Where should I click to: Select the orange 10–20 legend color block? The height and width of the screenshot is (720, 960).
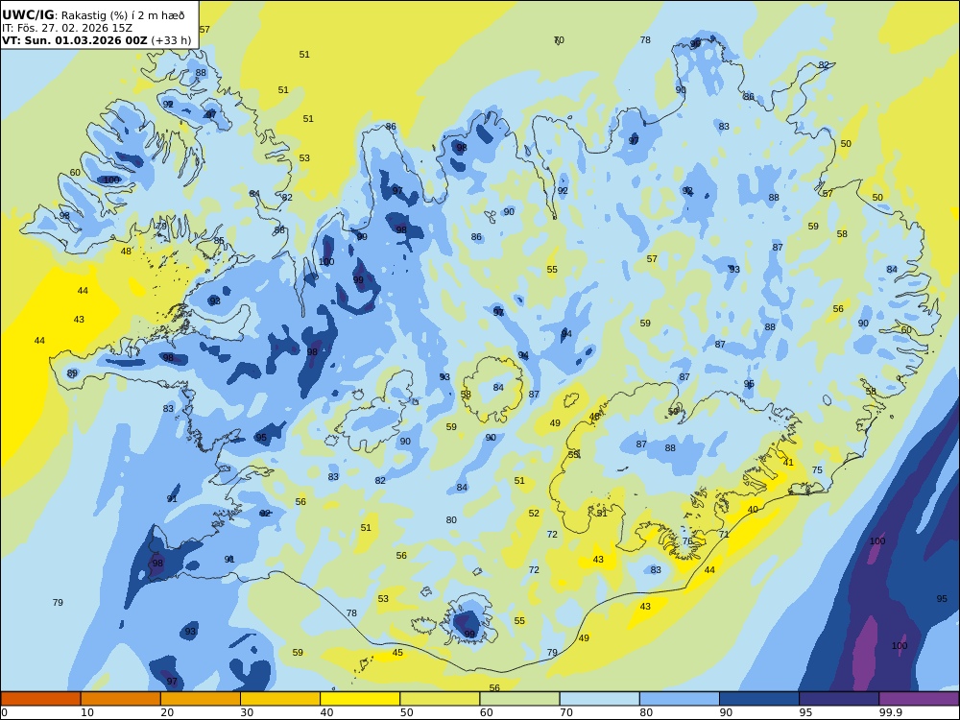pyautogui.click(x=121, y=699)
